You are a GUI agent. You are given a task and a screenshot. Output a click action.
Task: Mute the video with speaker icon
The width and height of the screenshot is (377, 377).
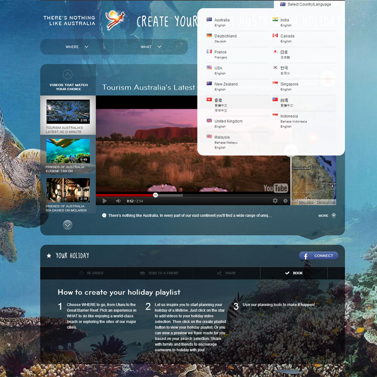pos(118,201)
